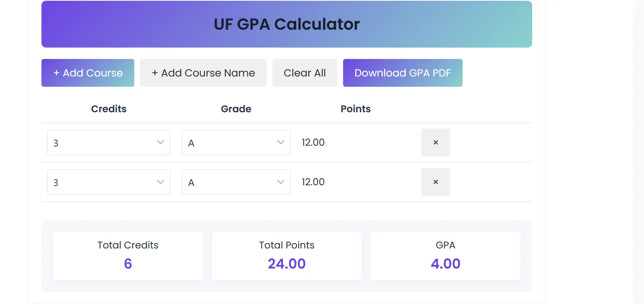Image resolution: width=644 pixels, height=304 pixels.
Task: Open the second row Credits dropdown
Action: (x=108, y=182)
